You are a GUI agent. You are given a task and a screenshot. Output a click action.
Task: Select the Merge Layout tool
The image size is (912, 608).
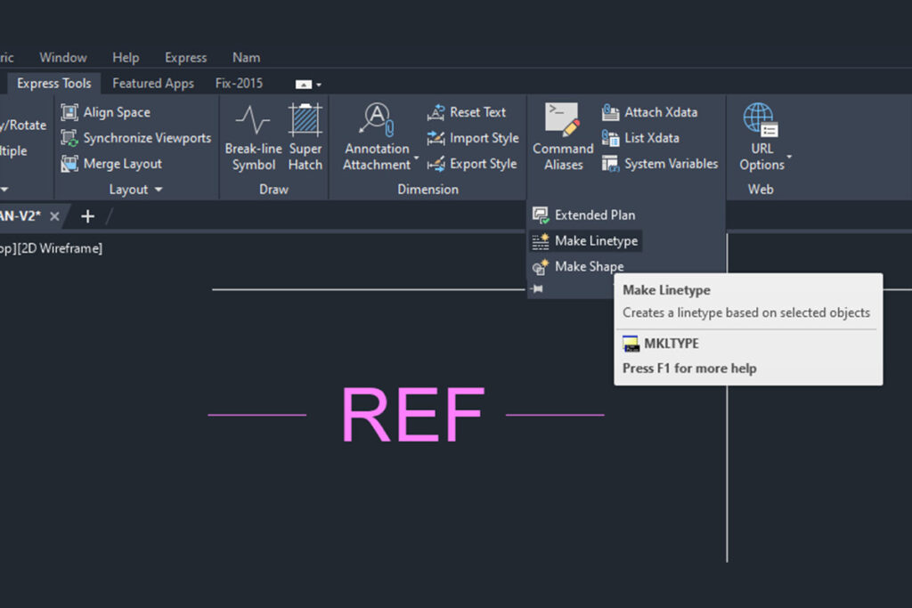(111, 164)
